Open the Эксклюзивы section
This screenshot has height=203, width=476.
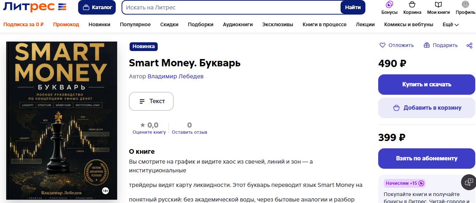coord(277,24)
